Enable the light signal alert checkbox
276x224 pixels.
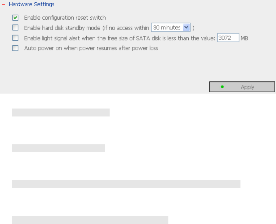coord(15,38)
